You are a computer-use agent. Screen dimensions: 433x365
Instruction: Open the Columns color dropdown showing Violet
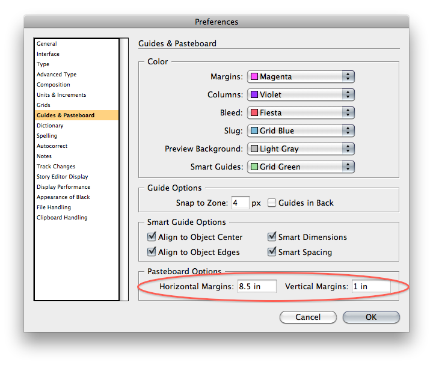tap(301, 94)
